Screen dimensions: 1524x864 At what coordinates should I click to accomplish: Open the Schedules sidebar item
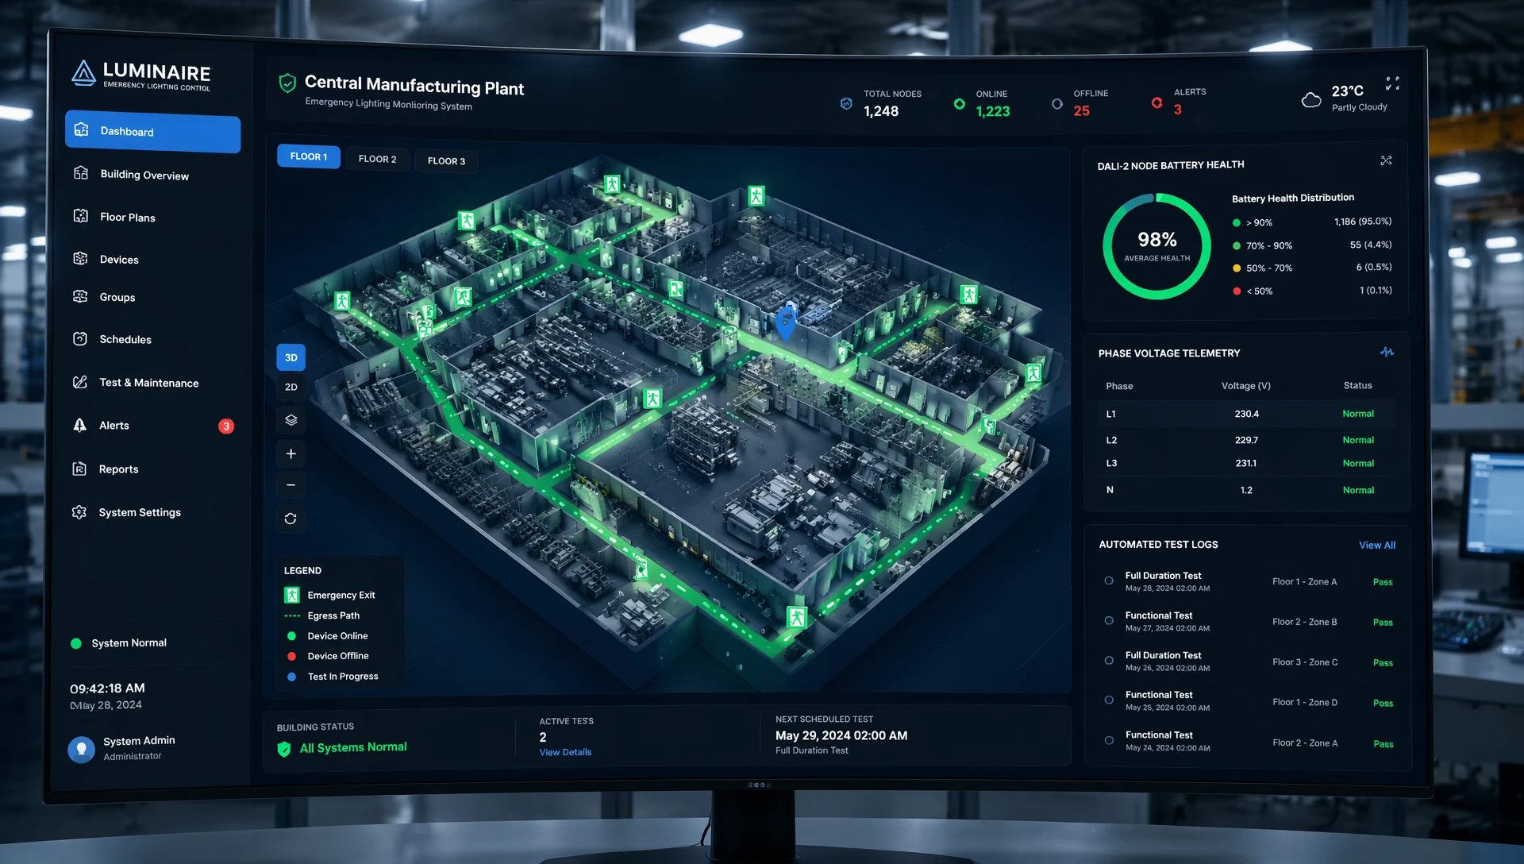click(x=125, y=339)
